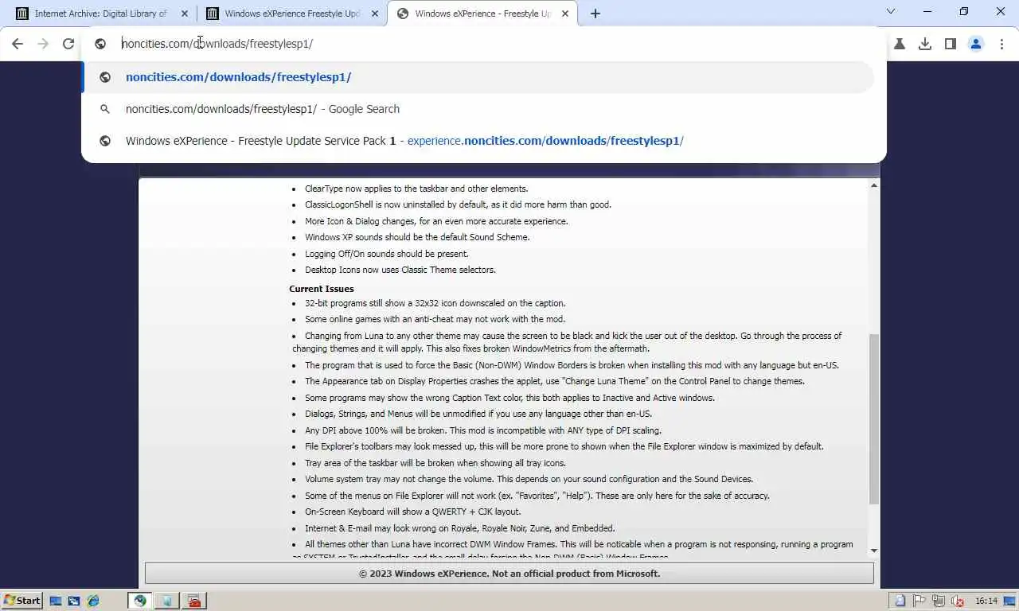Select the red toolbox taskbar button
This screenshot has width=1019, height=611.
point(194,601)
